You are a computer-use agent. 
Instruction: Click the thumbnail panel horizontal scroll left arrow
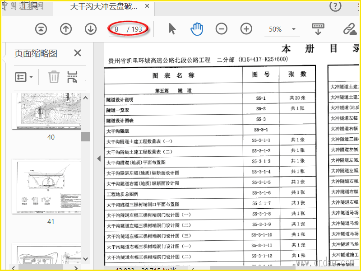(x=13, y=268)
